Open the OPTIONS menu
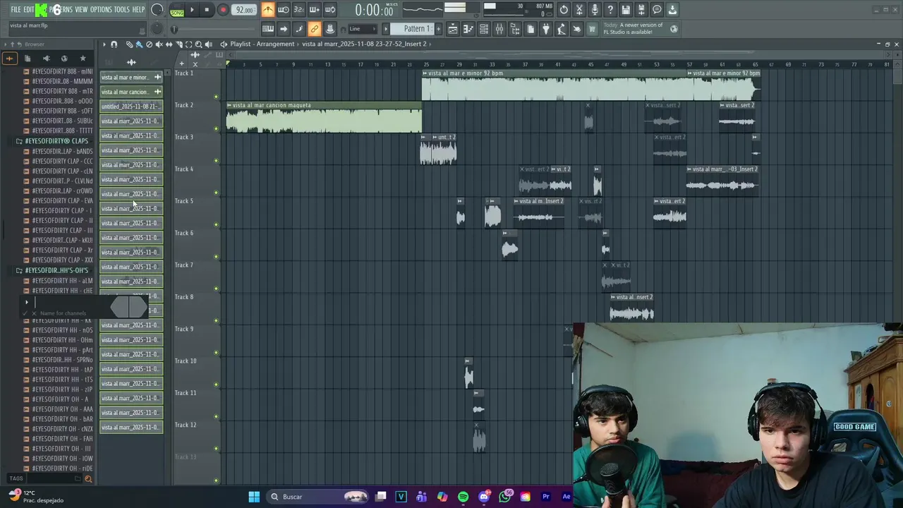Viewport: 903px width, 508px height. 101,10
